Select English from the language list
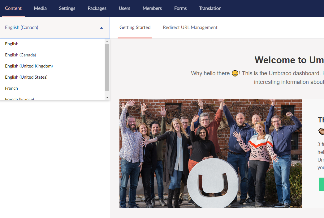The image size is (324, 218). coord(53,44)
